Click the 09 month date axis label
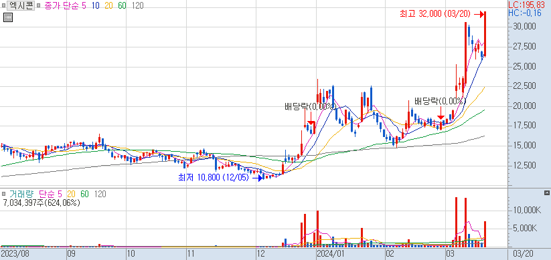551x260 pixels. click(72, 253)
